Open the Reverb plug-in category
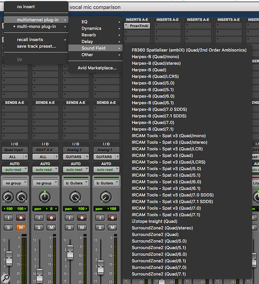The width and height of the screenshot is (259, 284). (95, 35)
